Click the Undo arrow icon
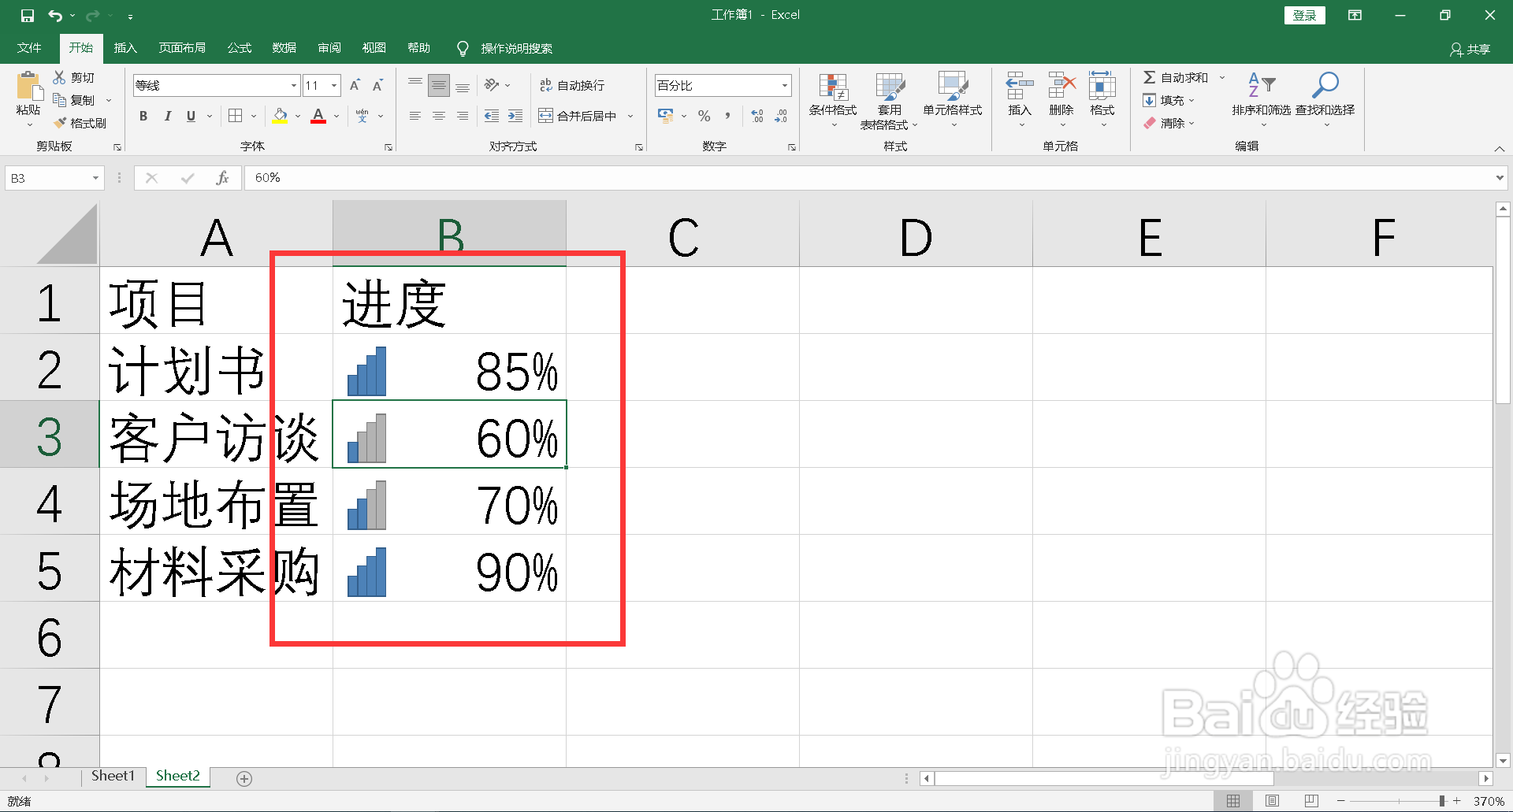 click(55, 16)
